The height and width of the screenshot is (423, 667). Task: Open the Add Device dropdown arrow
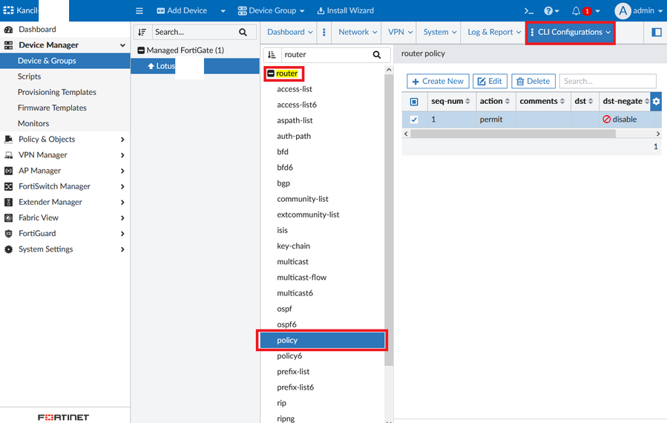[x=223, y=11]
